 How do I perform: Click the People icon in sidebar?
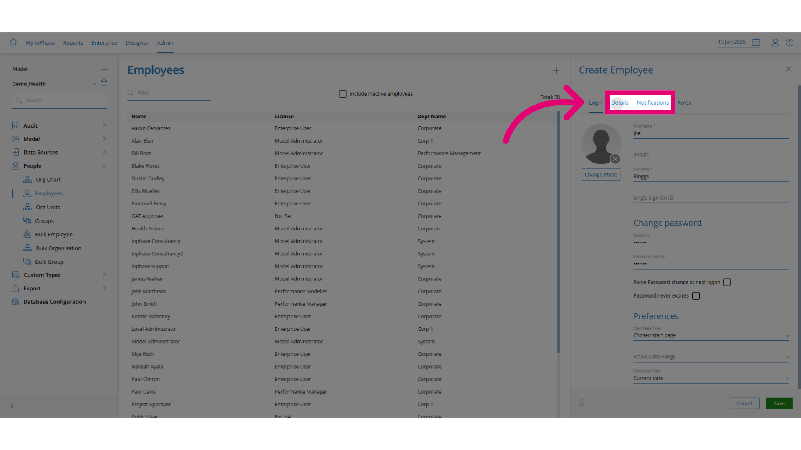click(15, 165)
